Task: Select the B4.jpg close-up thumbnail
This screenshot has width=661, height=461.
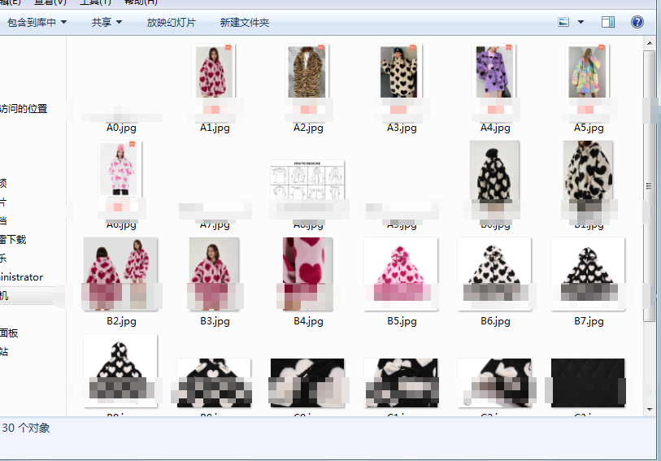Action: pyautogui.click(x=308, y=272)
